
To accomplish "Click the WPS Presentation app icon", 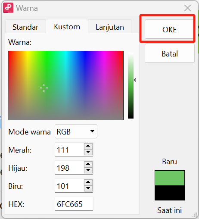I will [8, 8].
